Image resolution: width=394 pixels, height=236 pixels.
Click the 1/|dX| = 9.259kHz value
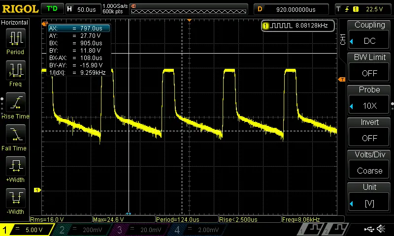(x=93, y=73)
